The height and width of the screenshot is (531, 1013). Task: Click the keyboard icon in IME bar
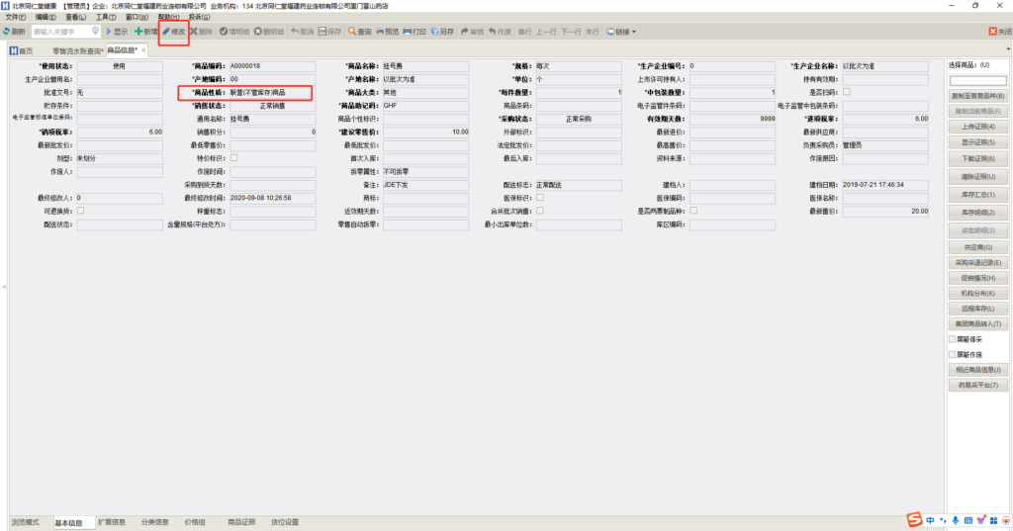coord(968,520)
